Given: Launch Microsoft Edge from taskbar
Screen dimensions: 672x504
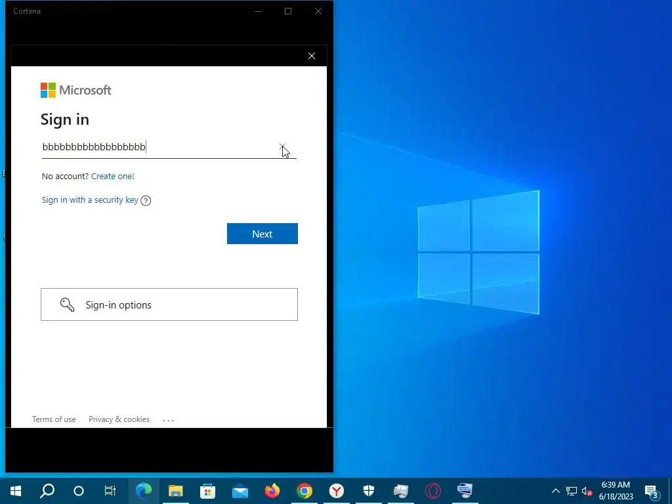Looking at the screenshot, I should coord(144,491).
